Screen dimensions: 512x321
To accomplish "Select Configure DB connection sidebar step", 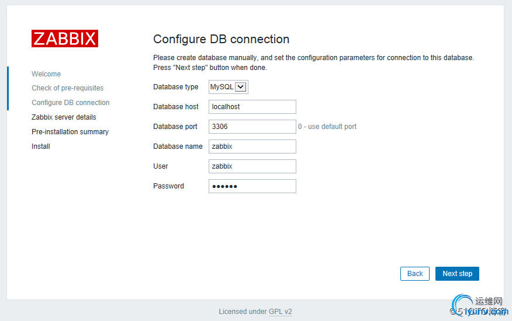I will click(x=71, y=103).
